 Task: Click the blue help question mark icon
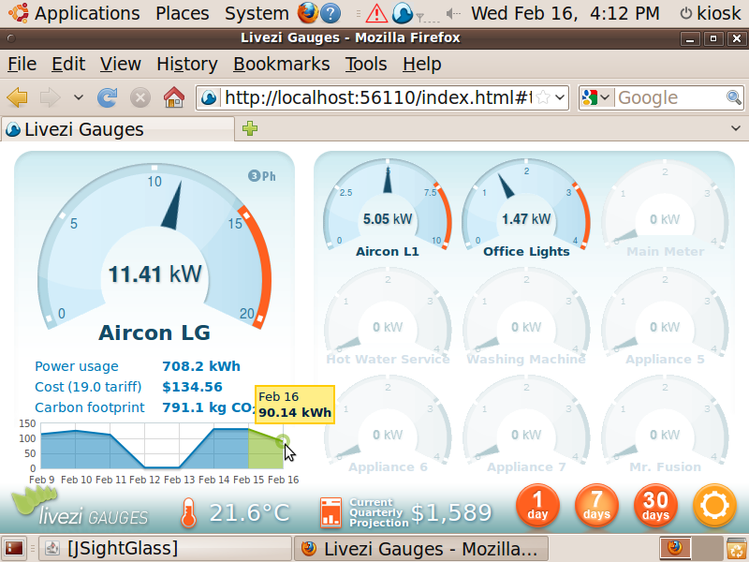coord(330,13)
